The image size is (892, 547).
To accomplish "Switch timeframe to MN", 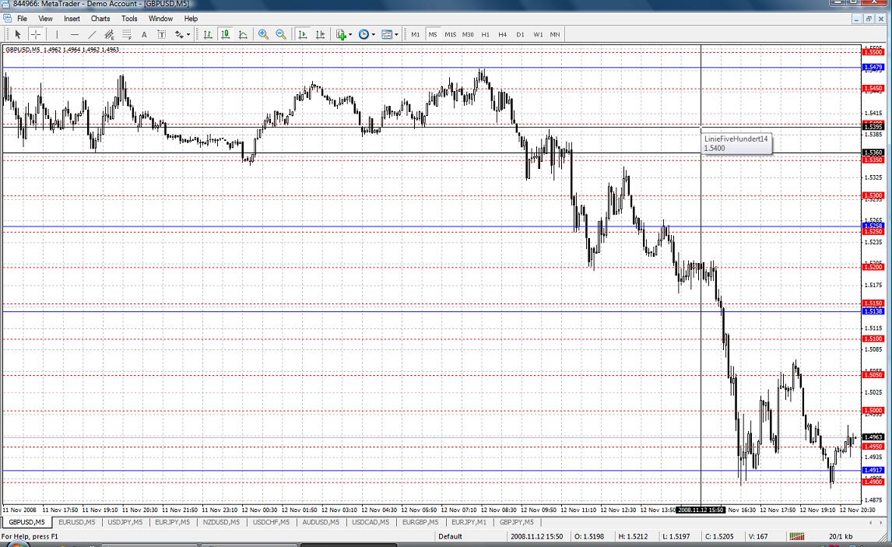I will pyautogui.click(x=555, y=35).
